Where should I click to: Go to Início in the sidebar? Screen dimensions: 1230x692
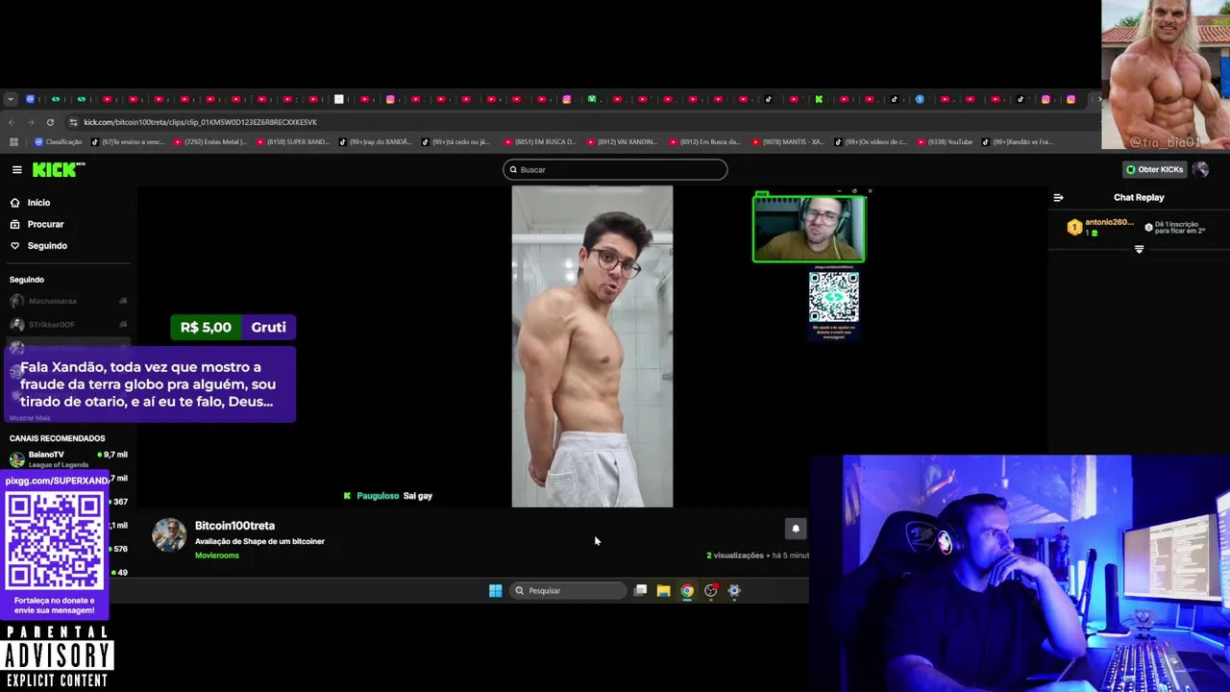click(x=38, y=203)
